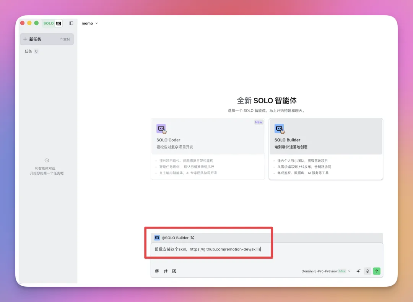
Task: Click the 端到端快速落地创意 description
Action: [291, 147]
